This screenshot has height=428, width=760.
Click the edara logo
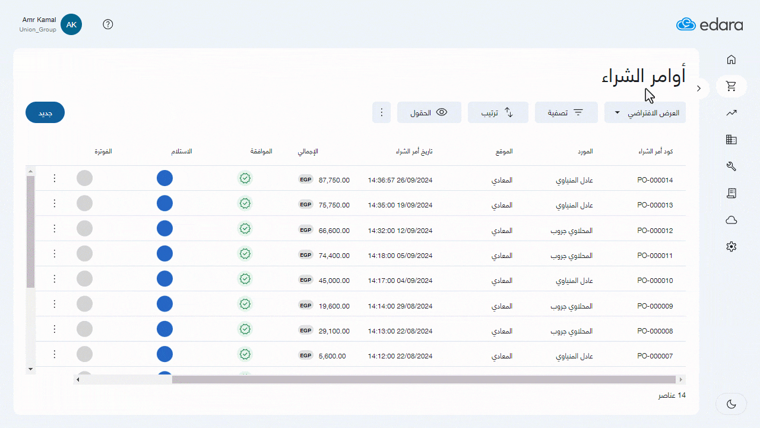(x=710, y=24)
